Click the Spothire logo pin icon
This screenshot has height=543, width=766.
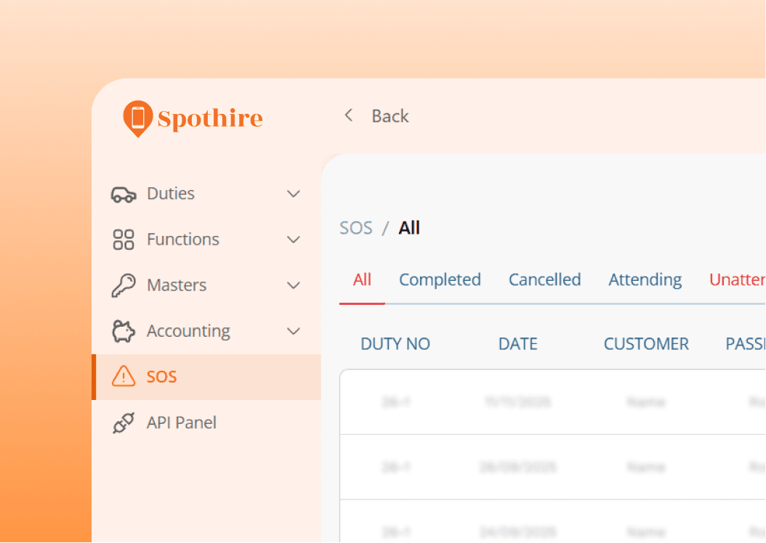[137, 118]
